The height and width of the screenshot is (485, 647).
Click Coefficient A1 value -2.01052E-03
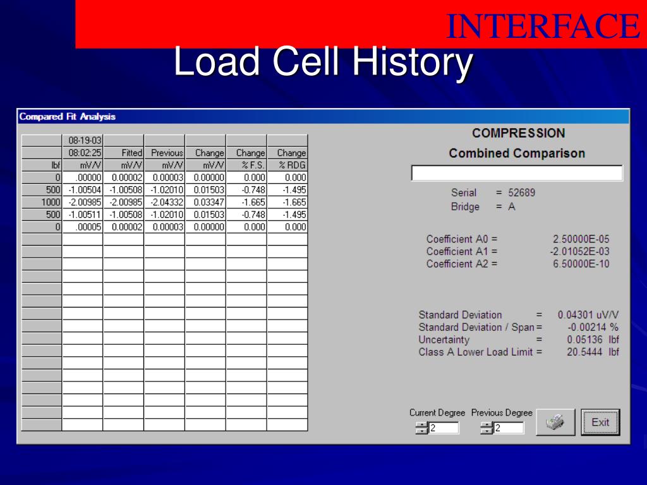pyautogui.click(x=579, y=251)
